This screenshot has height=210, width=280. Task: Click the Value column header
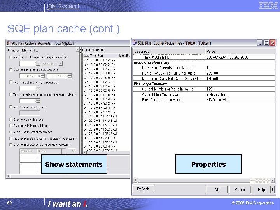(240, 51)
